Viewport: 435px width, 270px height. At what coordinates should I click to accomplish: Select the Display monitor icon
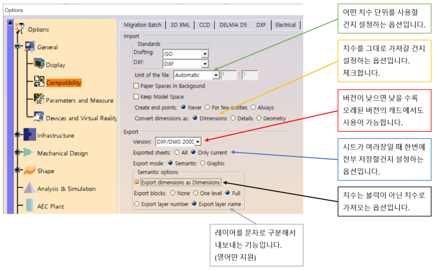point(39,63)
